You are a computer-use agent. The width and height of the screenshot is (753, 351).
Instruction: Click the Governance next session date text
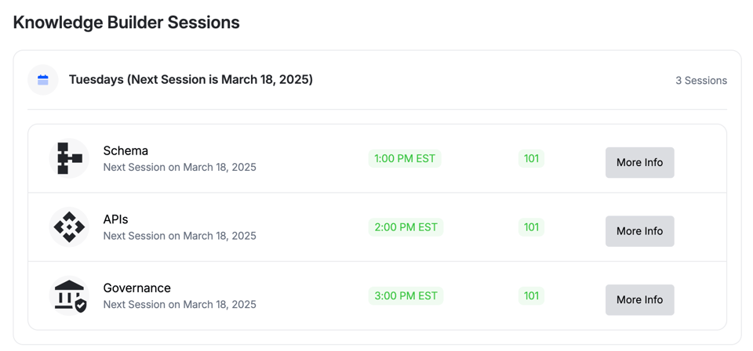[x=180, y=304]
